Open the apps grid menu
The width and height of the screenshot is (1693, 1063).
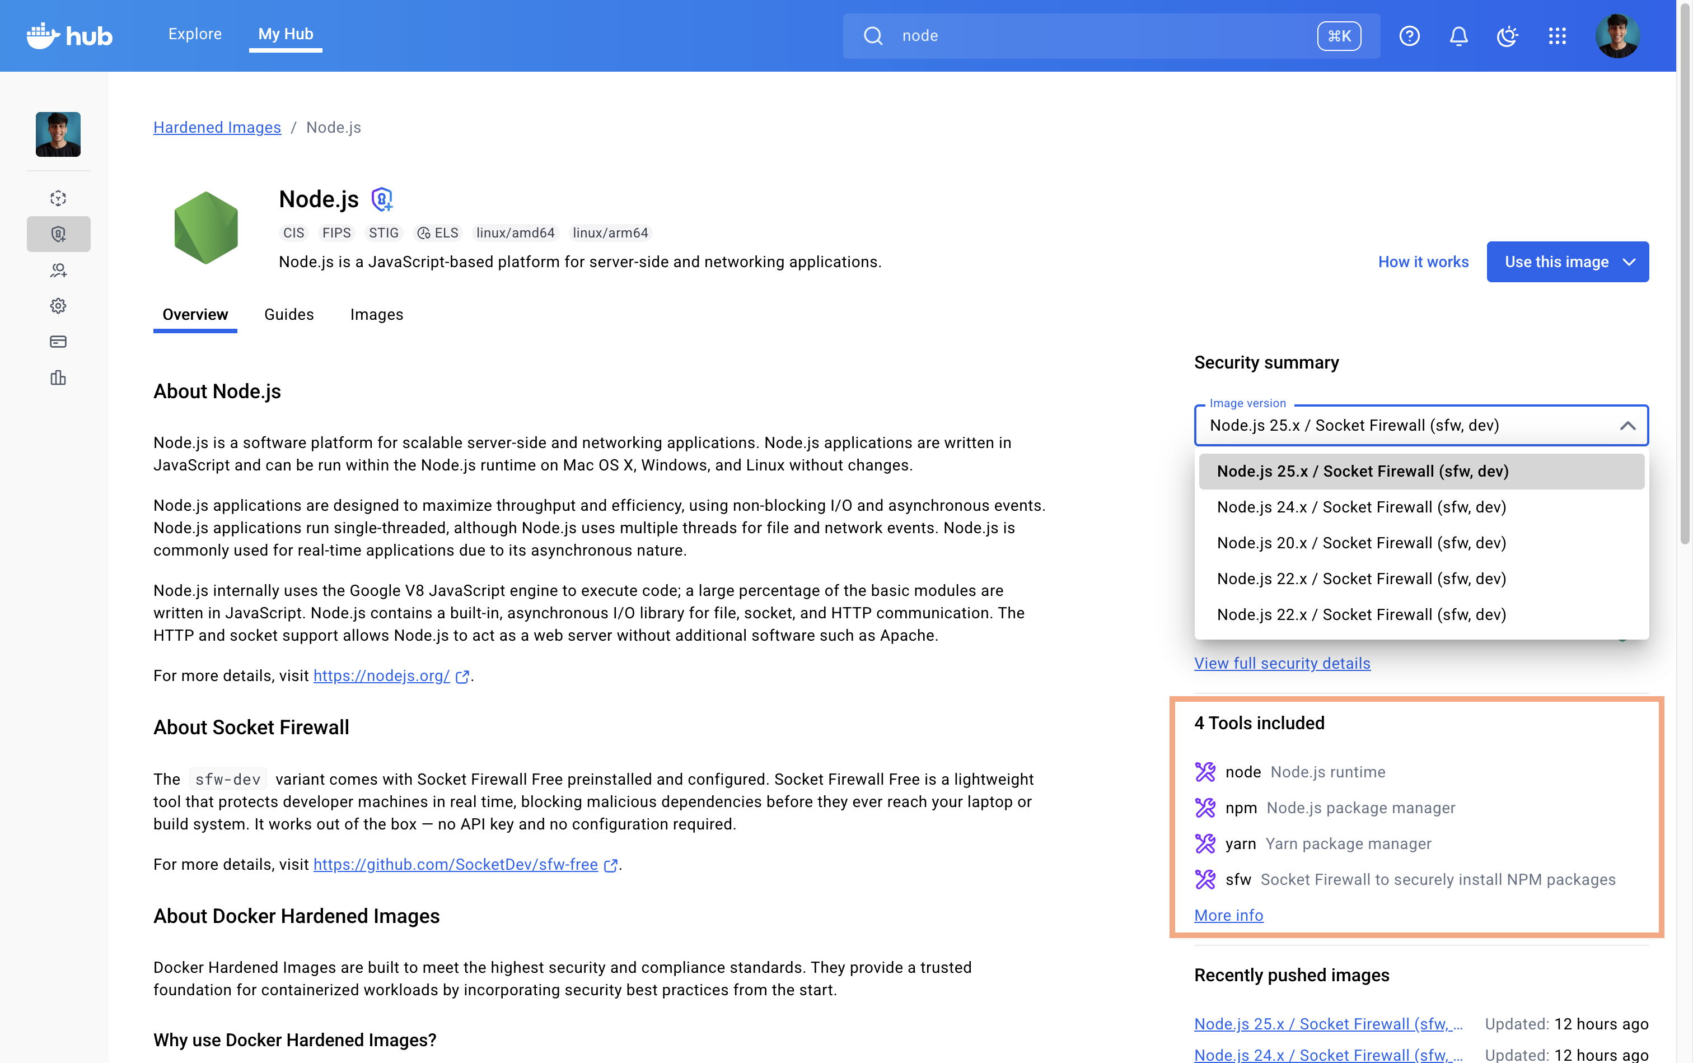click(x=1556, y=36)
